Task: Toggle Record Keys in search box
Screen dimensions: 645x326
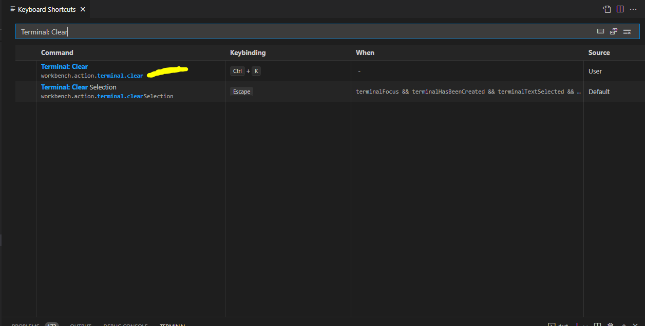Action: tap(600, 32)
